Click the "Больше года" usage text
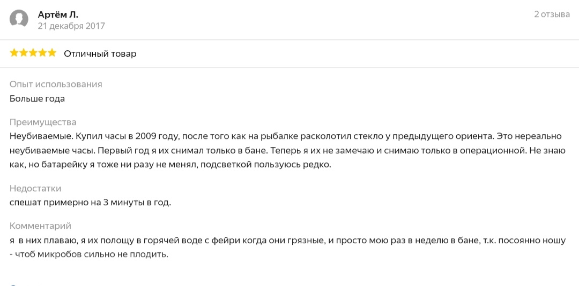The height and width of the screenshot is (286, 579). click(37, 98)
